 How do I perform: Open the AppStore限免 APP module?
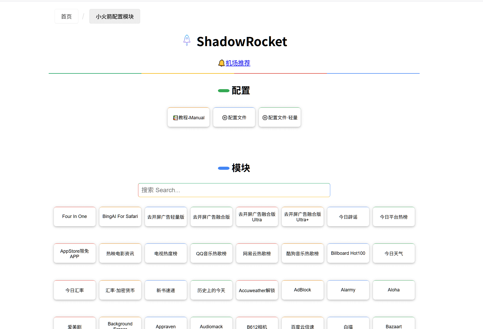pyautogui.click(x=75, y=253)
